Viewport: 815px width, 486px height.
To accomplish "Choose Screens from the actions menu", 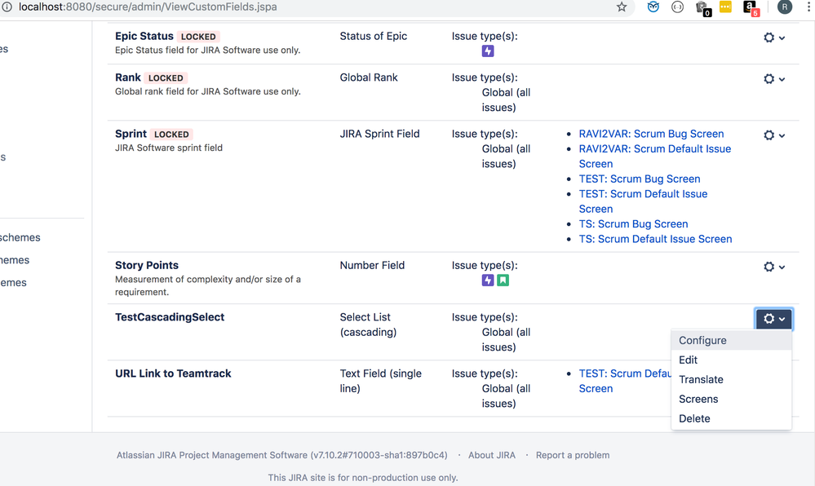I will click(731, 400).
